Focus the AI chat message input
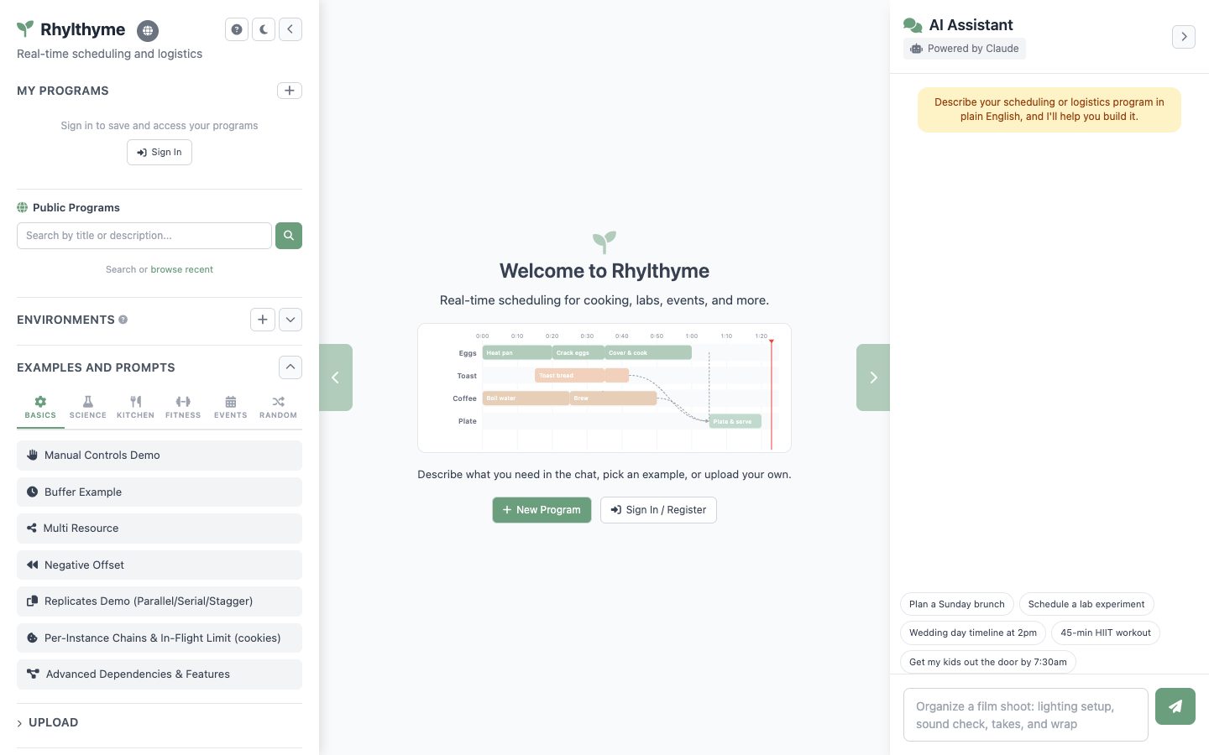The image size is (1209, 755). tap(1026, 715)
